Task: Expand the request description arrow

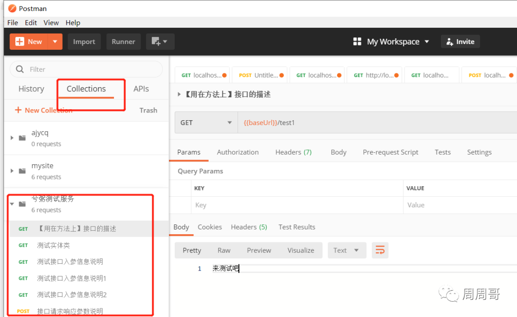Action: (179, 94)
